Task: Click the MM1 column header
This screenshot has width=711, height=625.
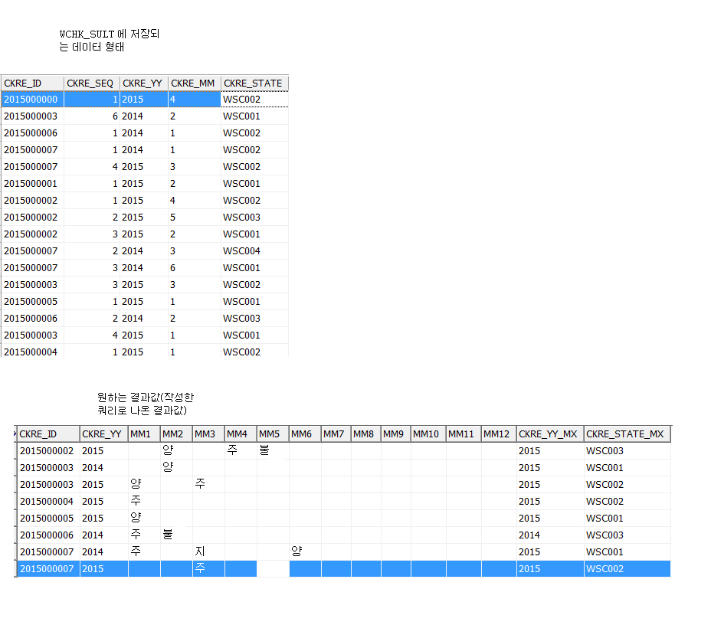Action: [x=143, y=434]
